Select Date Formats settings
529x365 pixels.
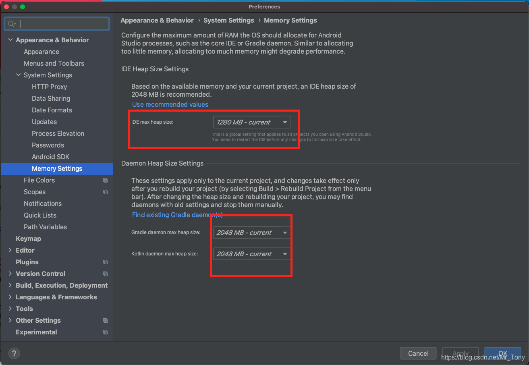52,110
